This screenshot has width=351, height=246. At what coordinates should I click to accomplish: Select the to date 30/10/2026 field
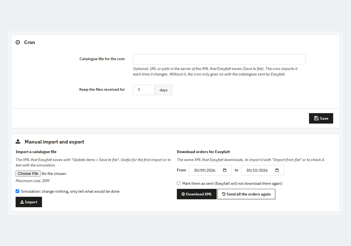pos(263,170)
